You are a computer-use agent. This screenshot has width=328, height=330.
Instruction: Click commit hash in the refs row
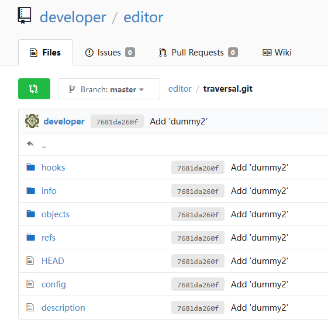198,238
